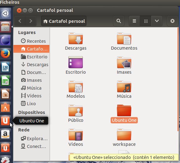Select the Documentos folder icon
The width and height of the screenshot is (180, 163).
tap(124, 38)
